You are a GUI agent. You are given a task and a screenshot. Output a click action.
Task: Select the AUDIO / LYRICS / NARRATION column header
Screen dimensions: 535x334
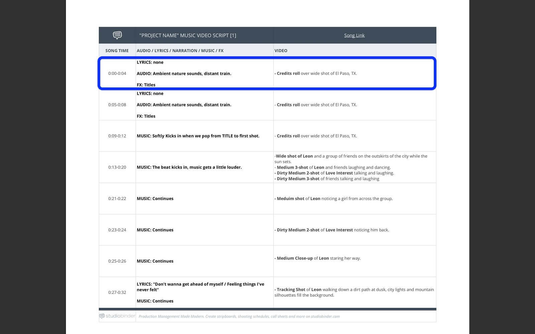coord(180,51)
